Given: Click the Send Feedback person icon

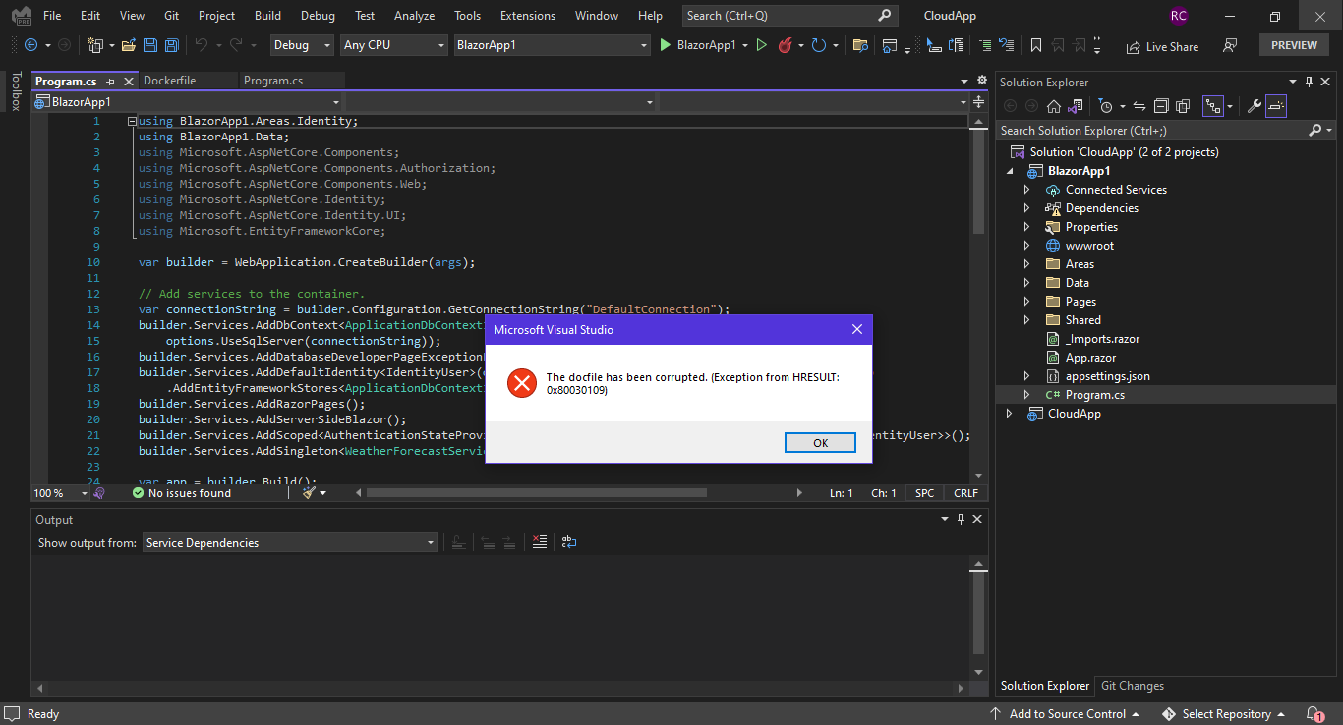Looking at the screenshot, I should (x=1230, y=45).
